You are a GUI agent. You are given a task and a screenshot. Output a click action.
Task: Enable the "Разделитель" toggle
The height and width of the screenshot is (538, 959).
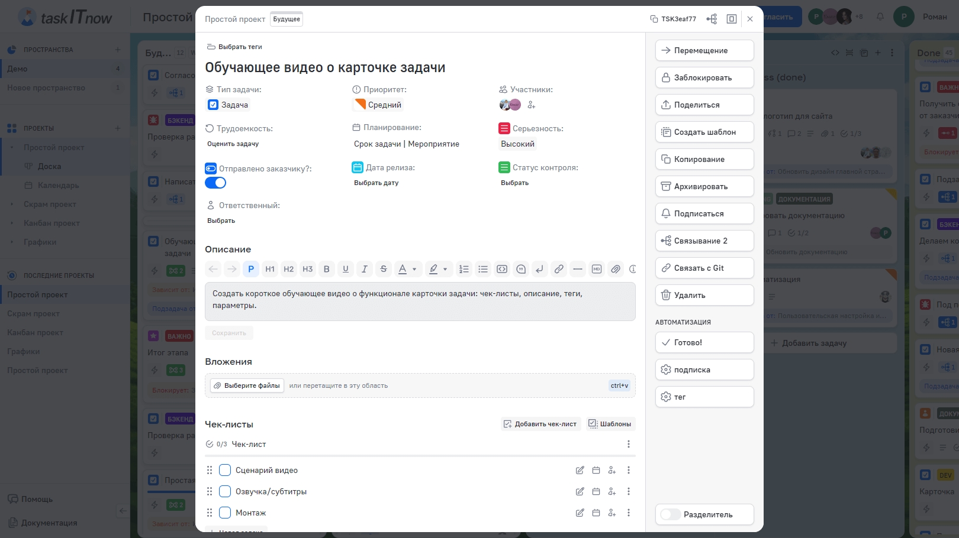[671, 514]
